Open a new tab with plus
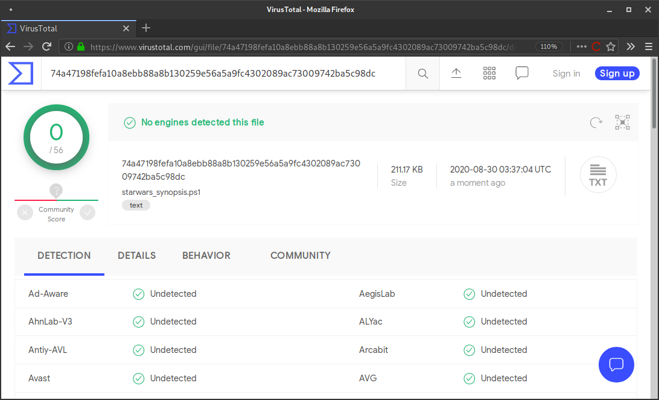659x400 pixels. click(146, 28)
